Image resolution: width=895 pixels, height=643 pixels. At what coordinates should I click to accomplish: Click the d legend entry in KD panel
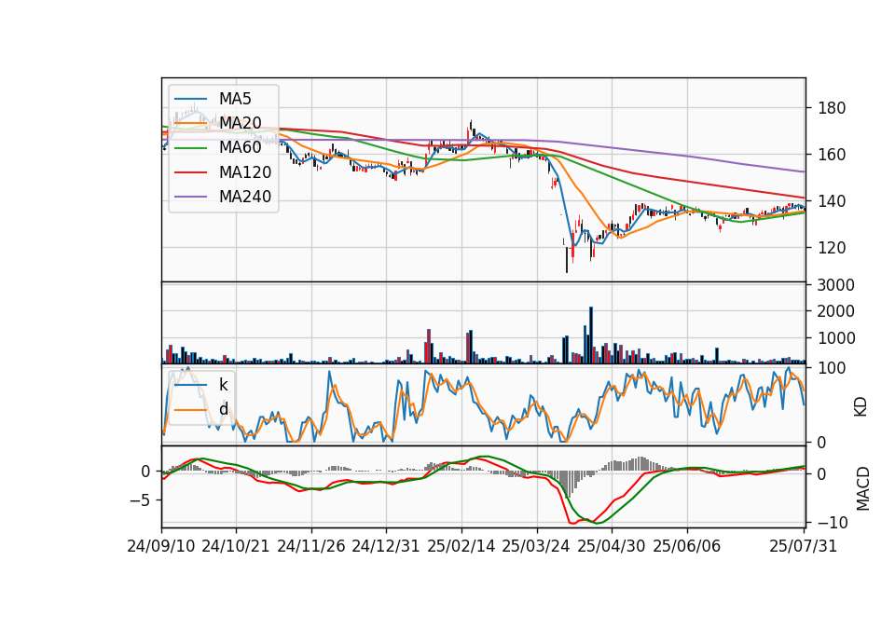click(224, 409)
